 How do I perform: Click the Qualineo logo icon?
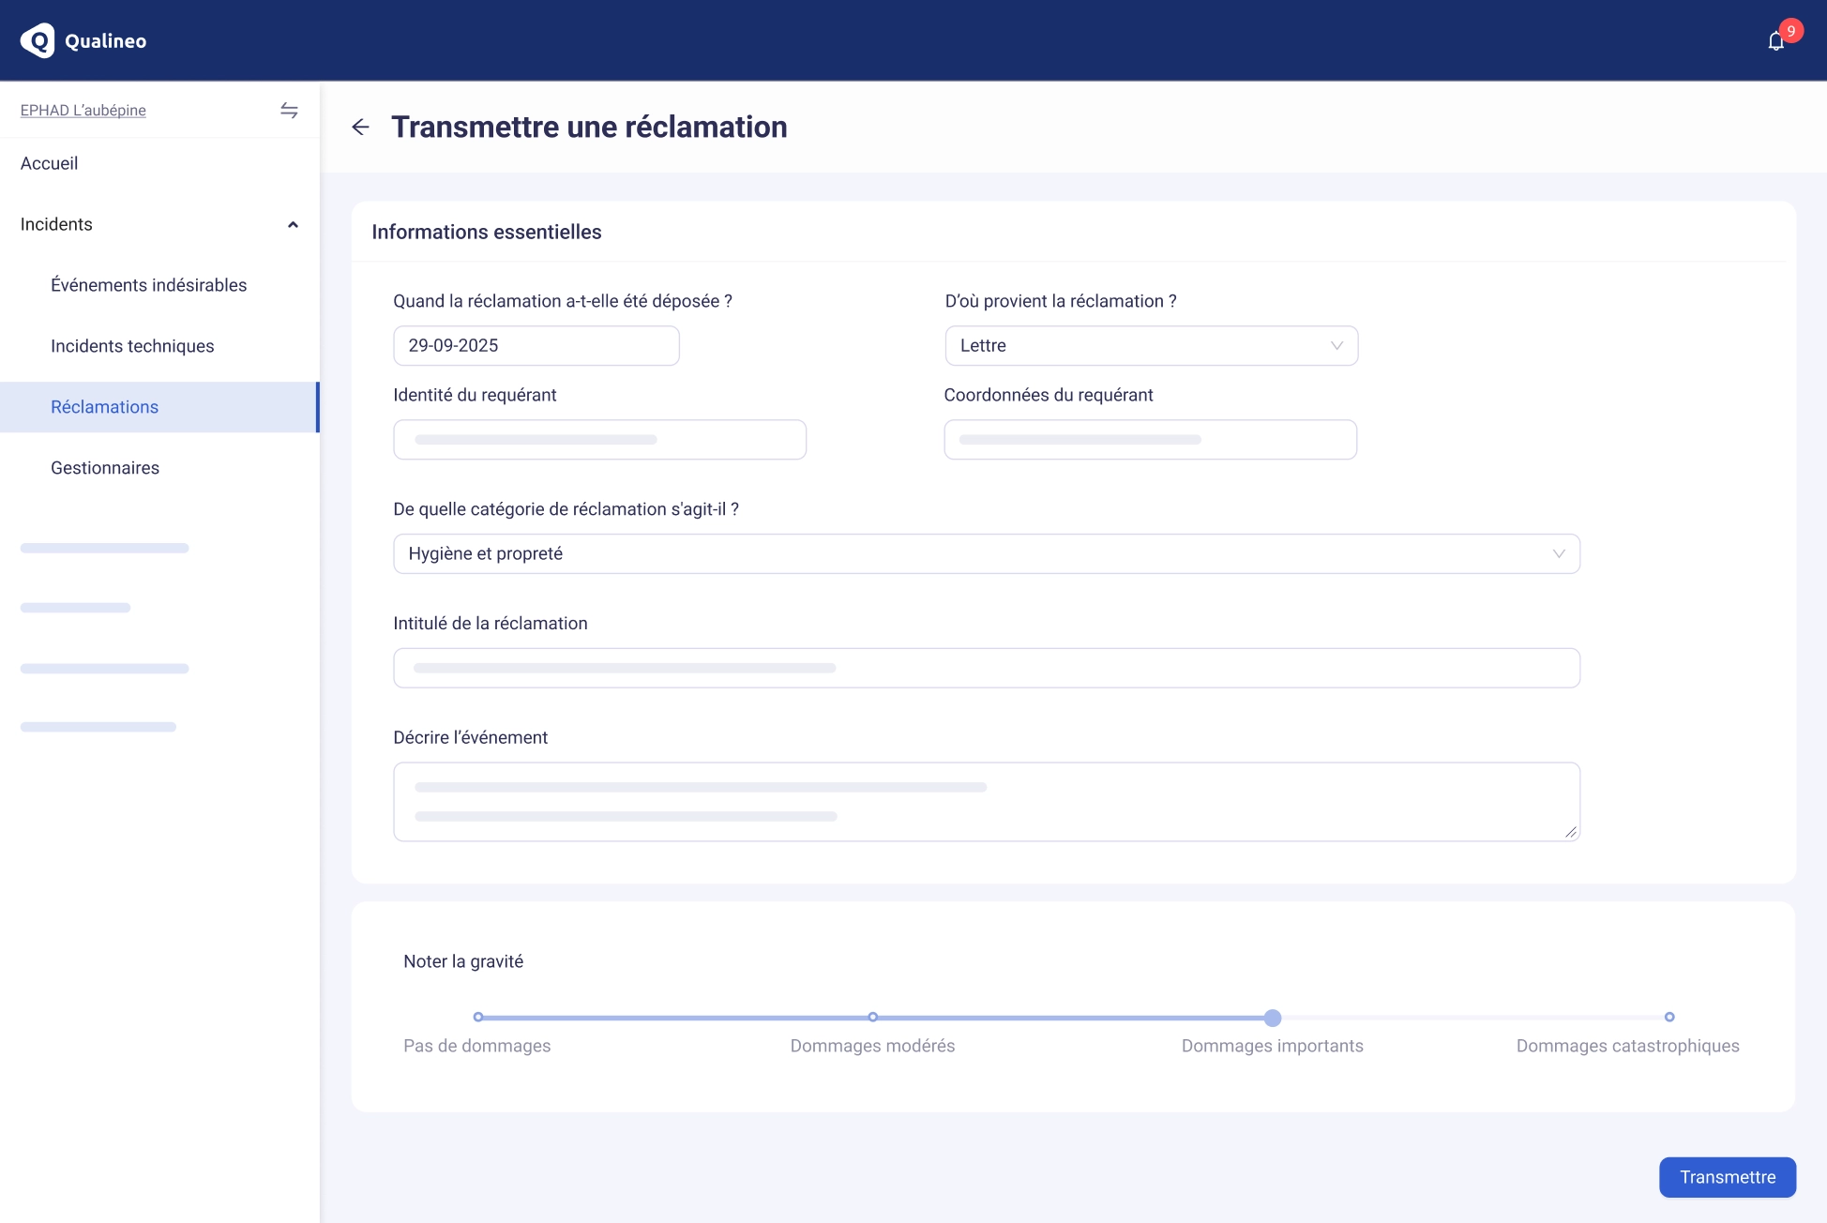(x=38, y=40)
